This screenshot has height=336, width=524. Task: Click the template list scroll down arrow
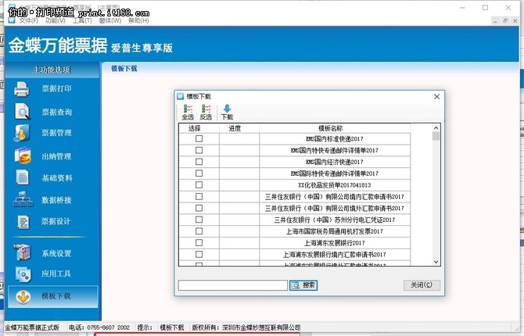(x=436, y=263)
